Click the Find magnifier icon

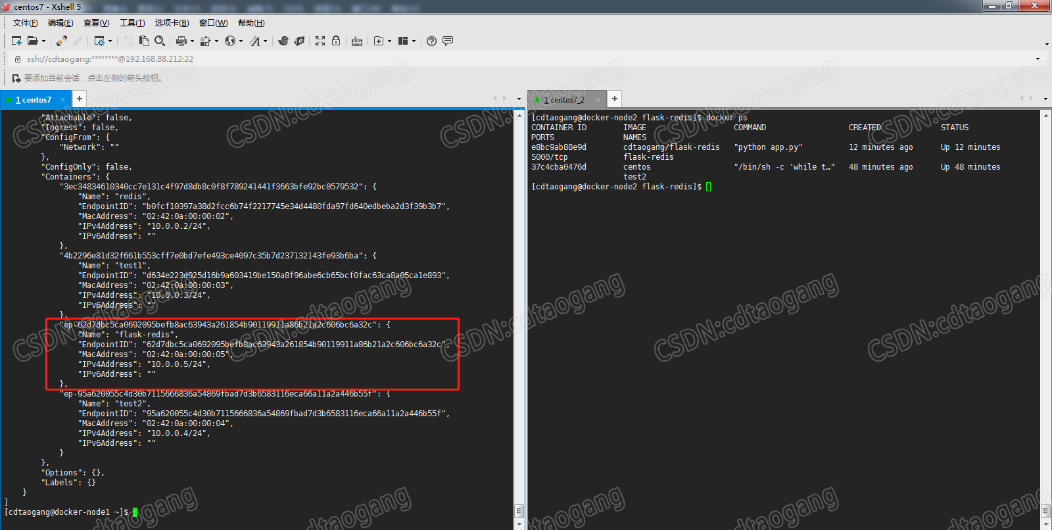coord(160,41)
